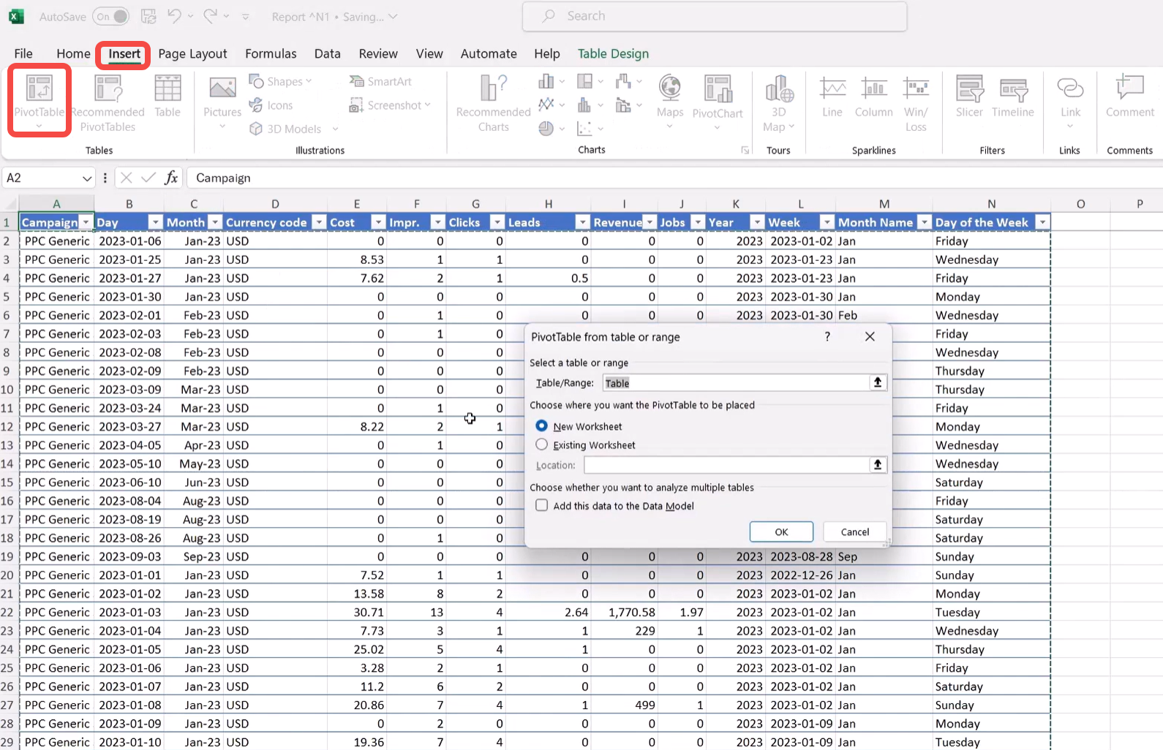Click OK in the PivotTable dialog
This screenshot has width=1163, height=750.
click(781, 531)
